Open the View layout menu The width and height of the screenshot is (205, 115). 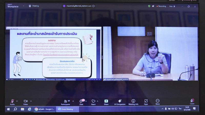click(x=172, y=6)
